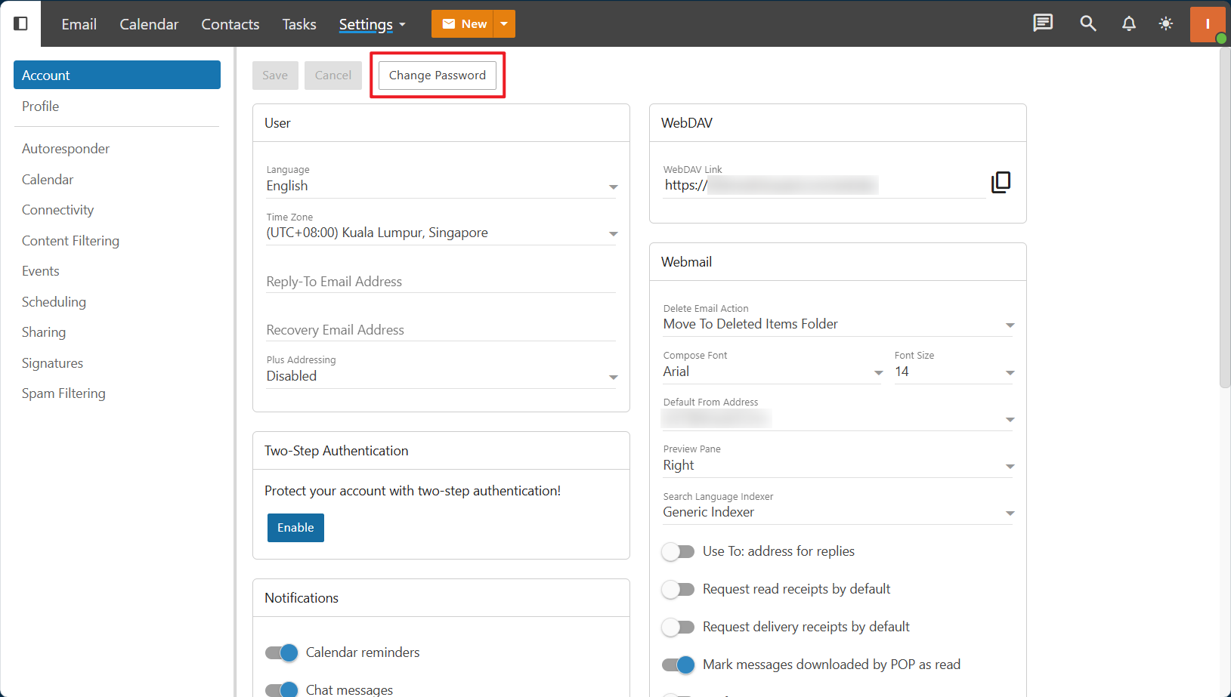The image size is (1231, 697).
Task: Open the chat messages icon
Action: pos(1043,23)
